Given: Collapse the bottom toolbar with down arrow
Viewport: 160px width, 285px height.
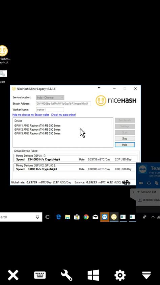Looking at the screenshot, I should tap(146, 276).
